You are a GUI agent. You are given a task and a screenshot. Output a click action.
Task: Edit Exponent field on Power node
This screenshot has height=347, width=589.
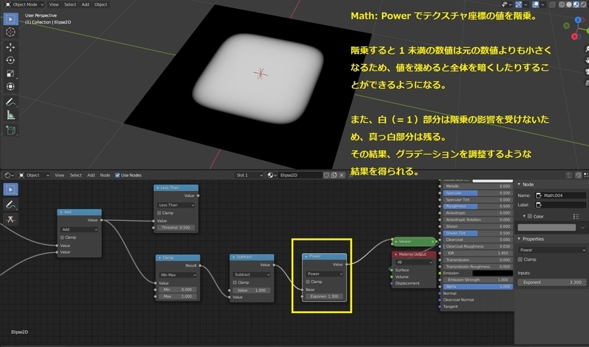point(324,296)
